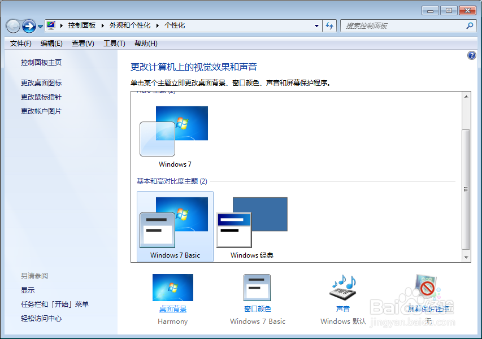482x339 pixels.
Task: Click the 基本和高对比度主题 (2) group header
Action: [172, 181]
